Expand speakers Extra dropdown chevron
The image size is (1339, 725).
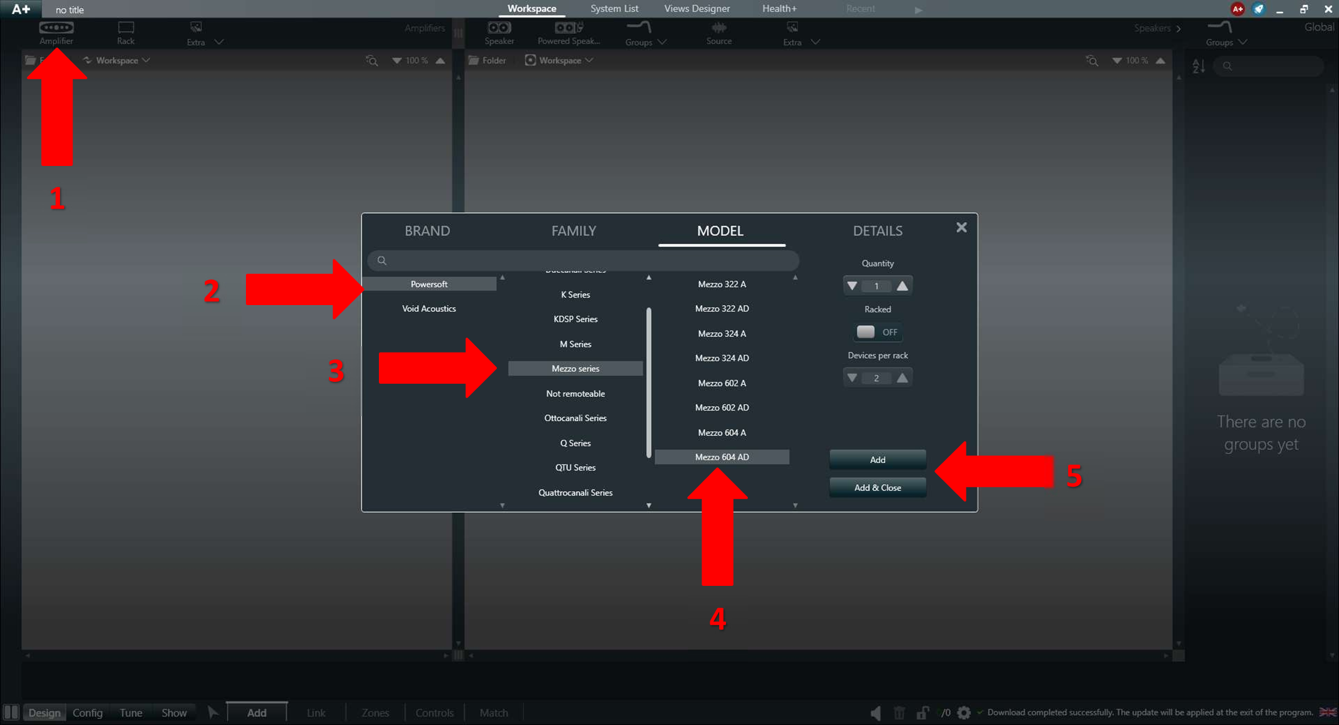(815, 42)
